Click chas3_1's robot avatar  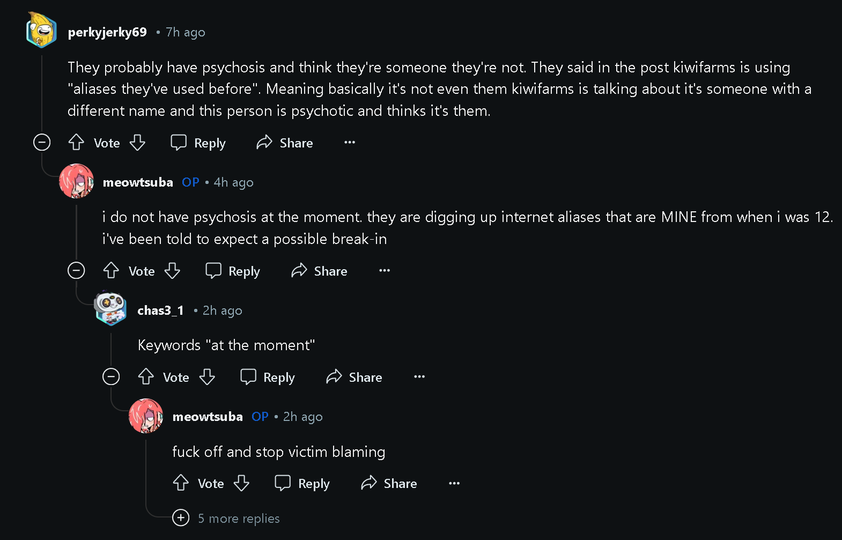[110, 308]
